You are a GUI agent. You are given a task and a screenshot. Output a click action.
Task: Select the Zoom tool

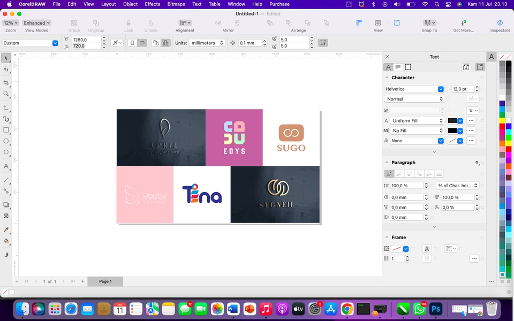point(6,95)
